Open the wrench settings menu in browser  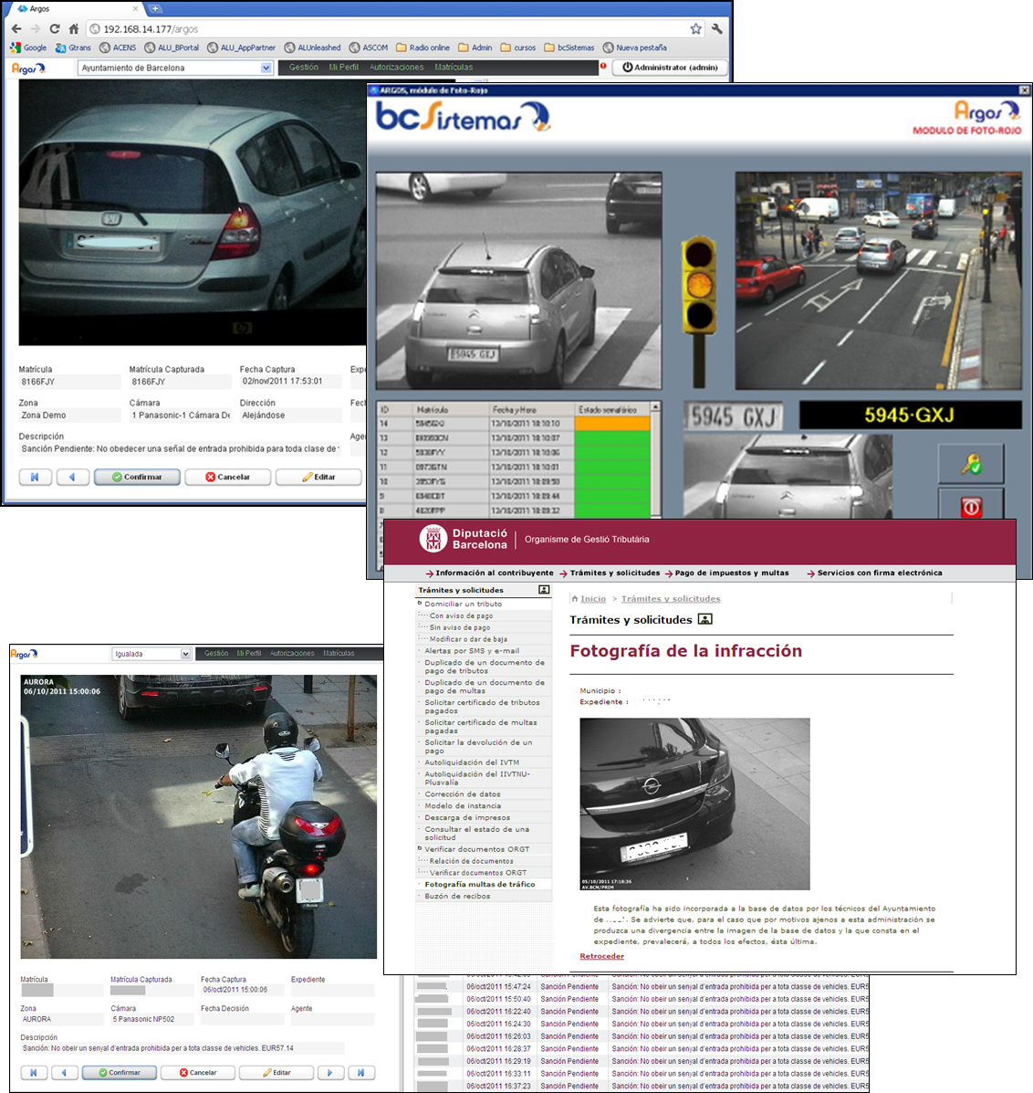tap(717, 29)
